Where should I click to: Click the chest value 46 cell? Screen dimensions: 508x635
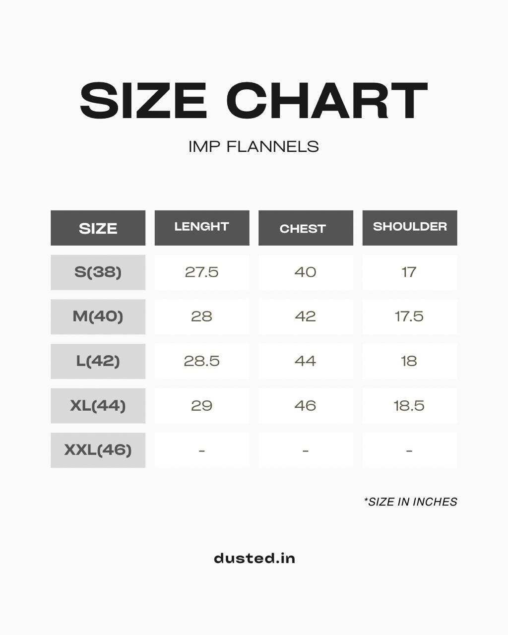tap(306, 406)
